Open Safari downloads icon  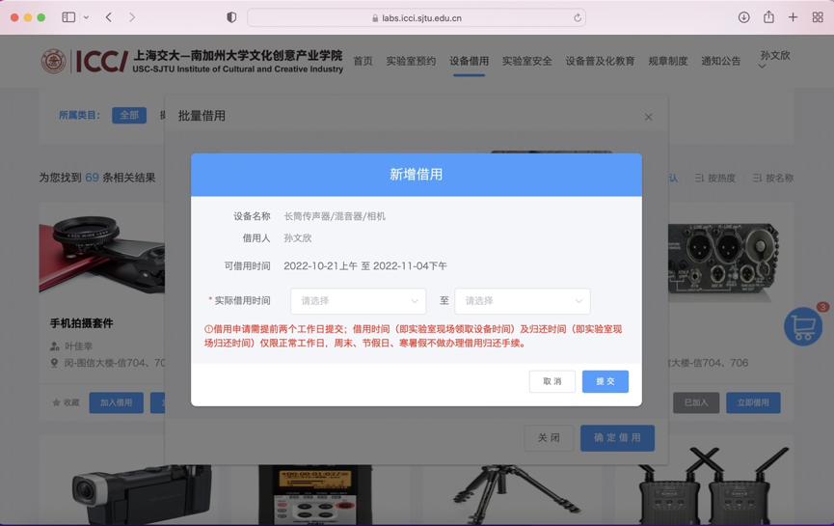743,17
